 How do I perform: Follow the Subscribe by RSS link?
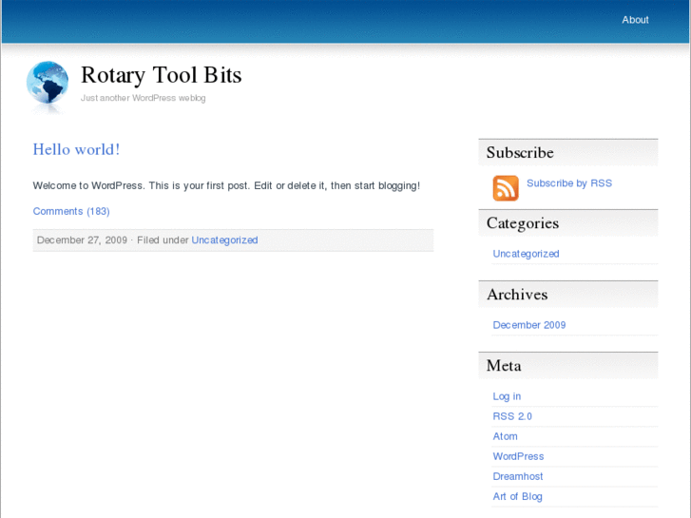click(x=569, y=182)
